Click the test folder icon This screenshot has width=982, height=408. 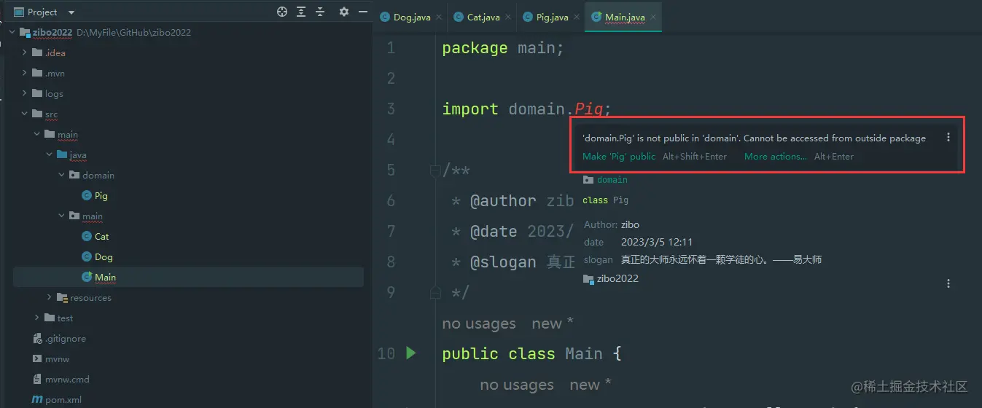point(50,318)
